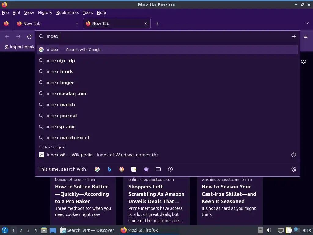Choose suggestion 'indexdjx .dji'
The width and height of the screenshot is (313, 235).
click(x=167, y=61)
